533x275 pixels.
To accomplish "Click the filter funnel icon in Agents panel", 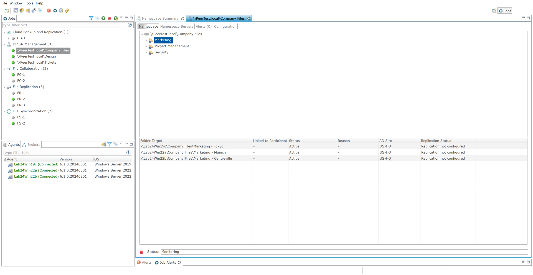I will (110, 144).
